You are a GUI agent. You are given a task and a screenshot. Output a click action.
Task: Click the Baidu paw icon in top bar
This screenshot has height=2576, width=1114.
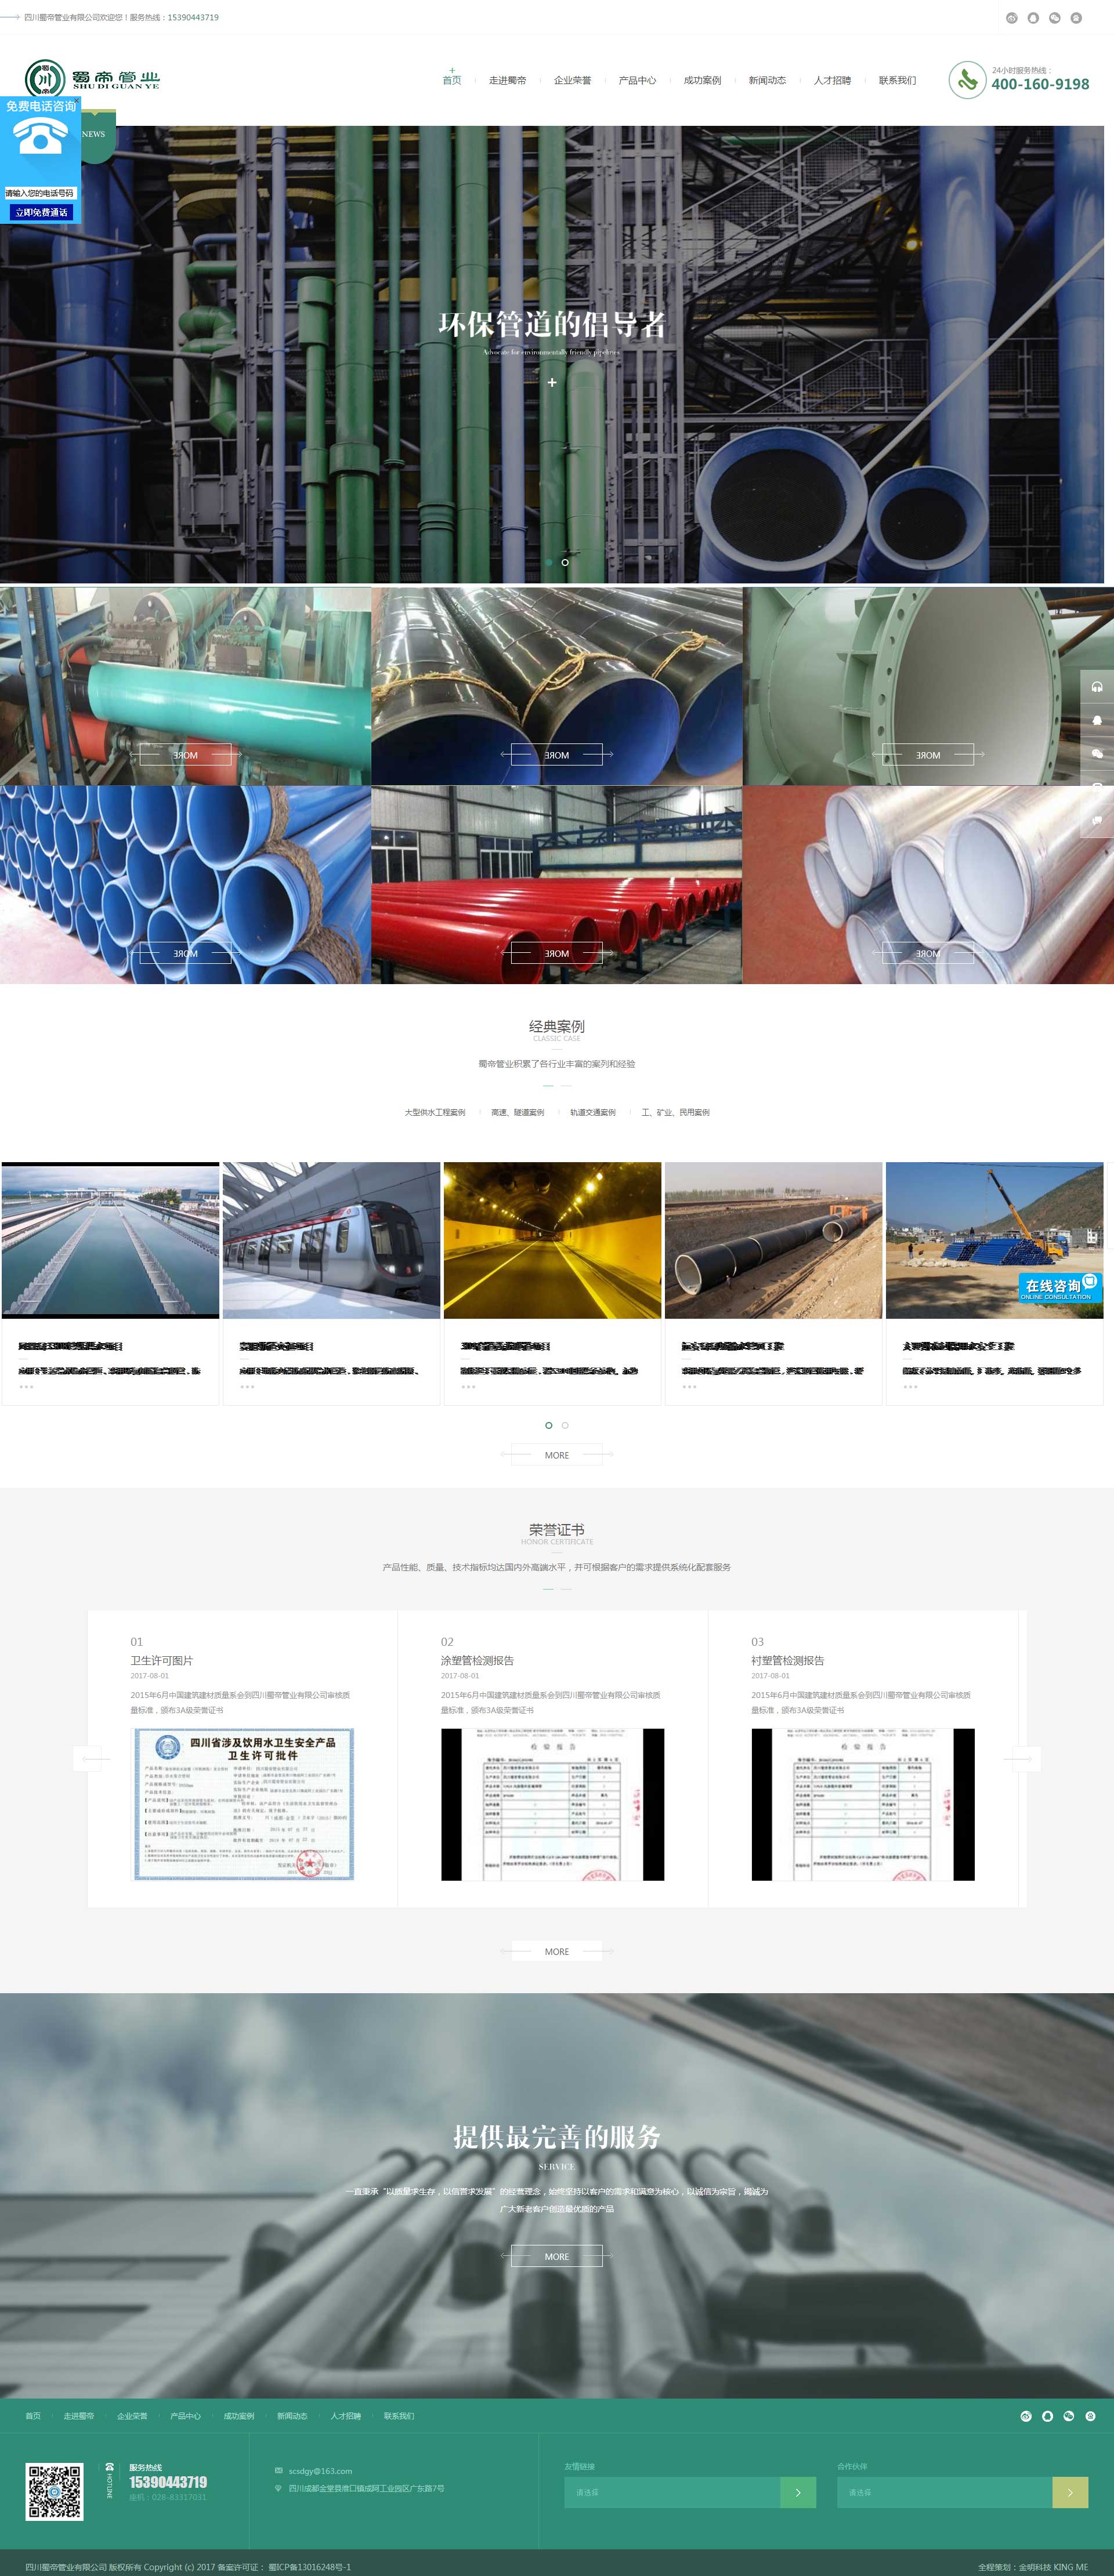pos(1076,18)
